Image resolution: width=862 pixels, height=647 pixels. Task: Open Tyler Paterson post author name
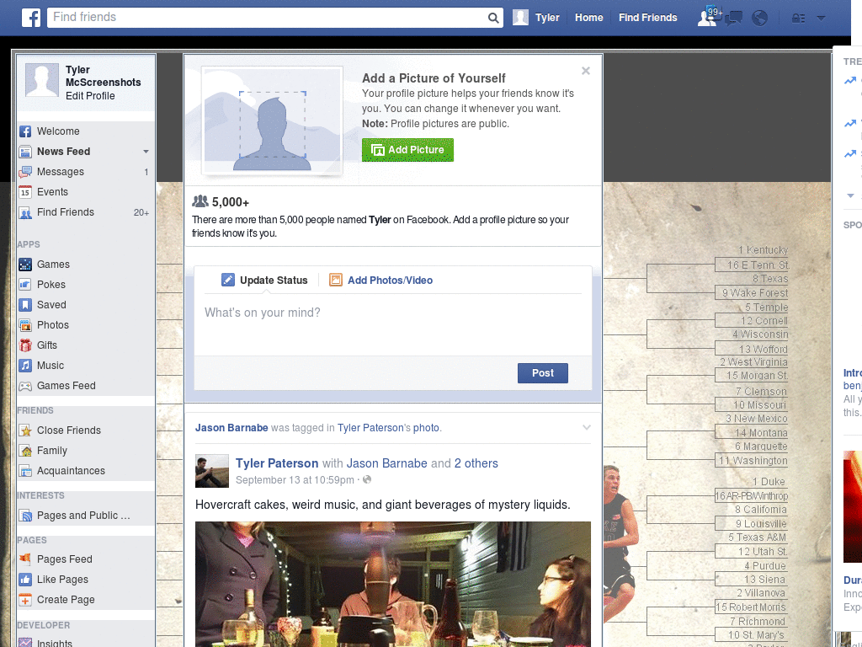click(x=277, y=463)
